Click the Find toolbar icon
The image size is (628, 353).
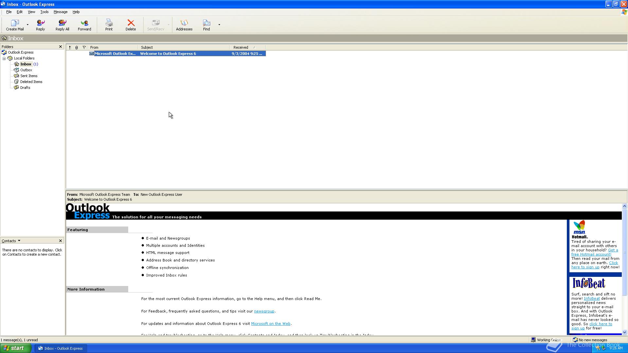pos(206,25)
